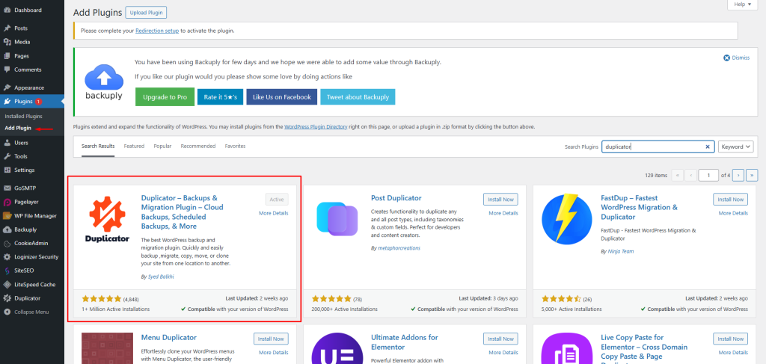This screenshot has height=364, width=766.
Task: Select the Search Results tab
Action: (98, 146)
